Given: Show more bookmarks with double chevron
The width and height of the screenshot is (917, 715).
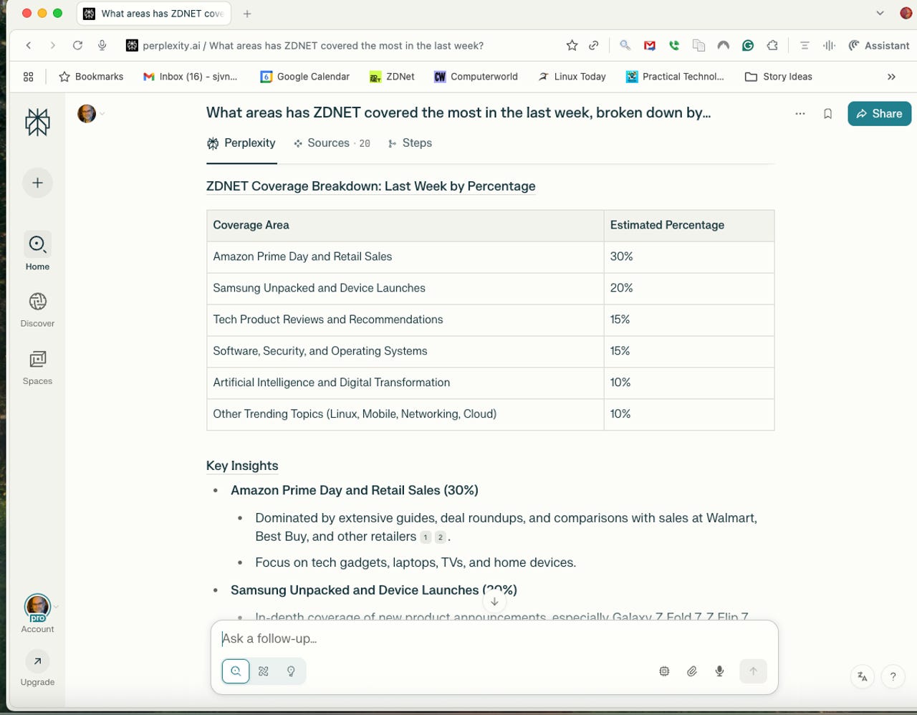Looking at the screenshot, I should (891, 77).
